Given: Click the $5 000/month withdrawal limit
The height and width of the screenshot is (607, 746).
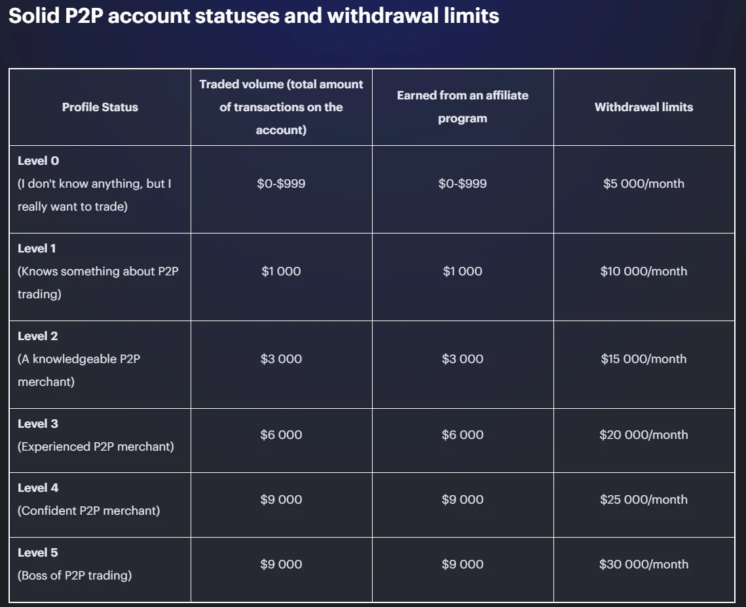Looking at the screenshot, I should coord(644,184).
